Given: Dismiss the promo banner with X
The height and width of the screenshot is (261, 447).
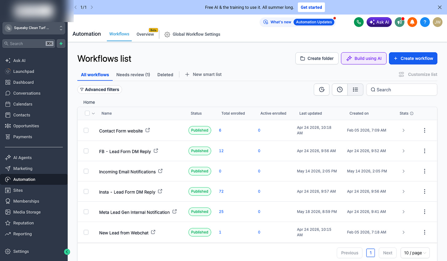Looking at the screenshot, I should (440, 7).
